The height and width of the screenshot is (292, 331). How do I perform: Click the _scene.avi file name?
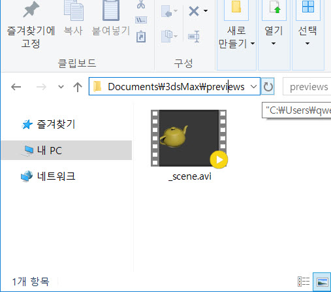[x=190, y=176]
